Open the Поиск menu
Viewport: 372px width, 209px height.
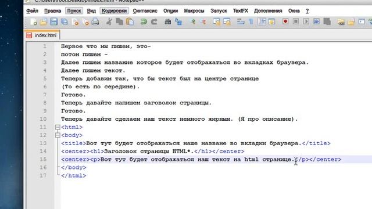[x=74, y=11]
